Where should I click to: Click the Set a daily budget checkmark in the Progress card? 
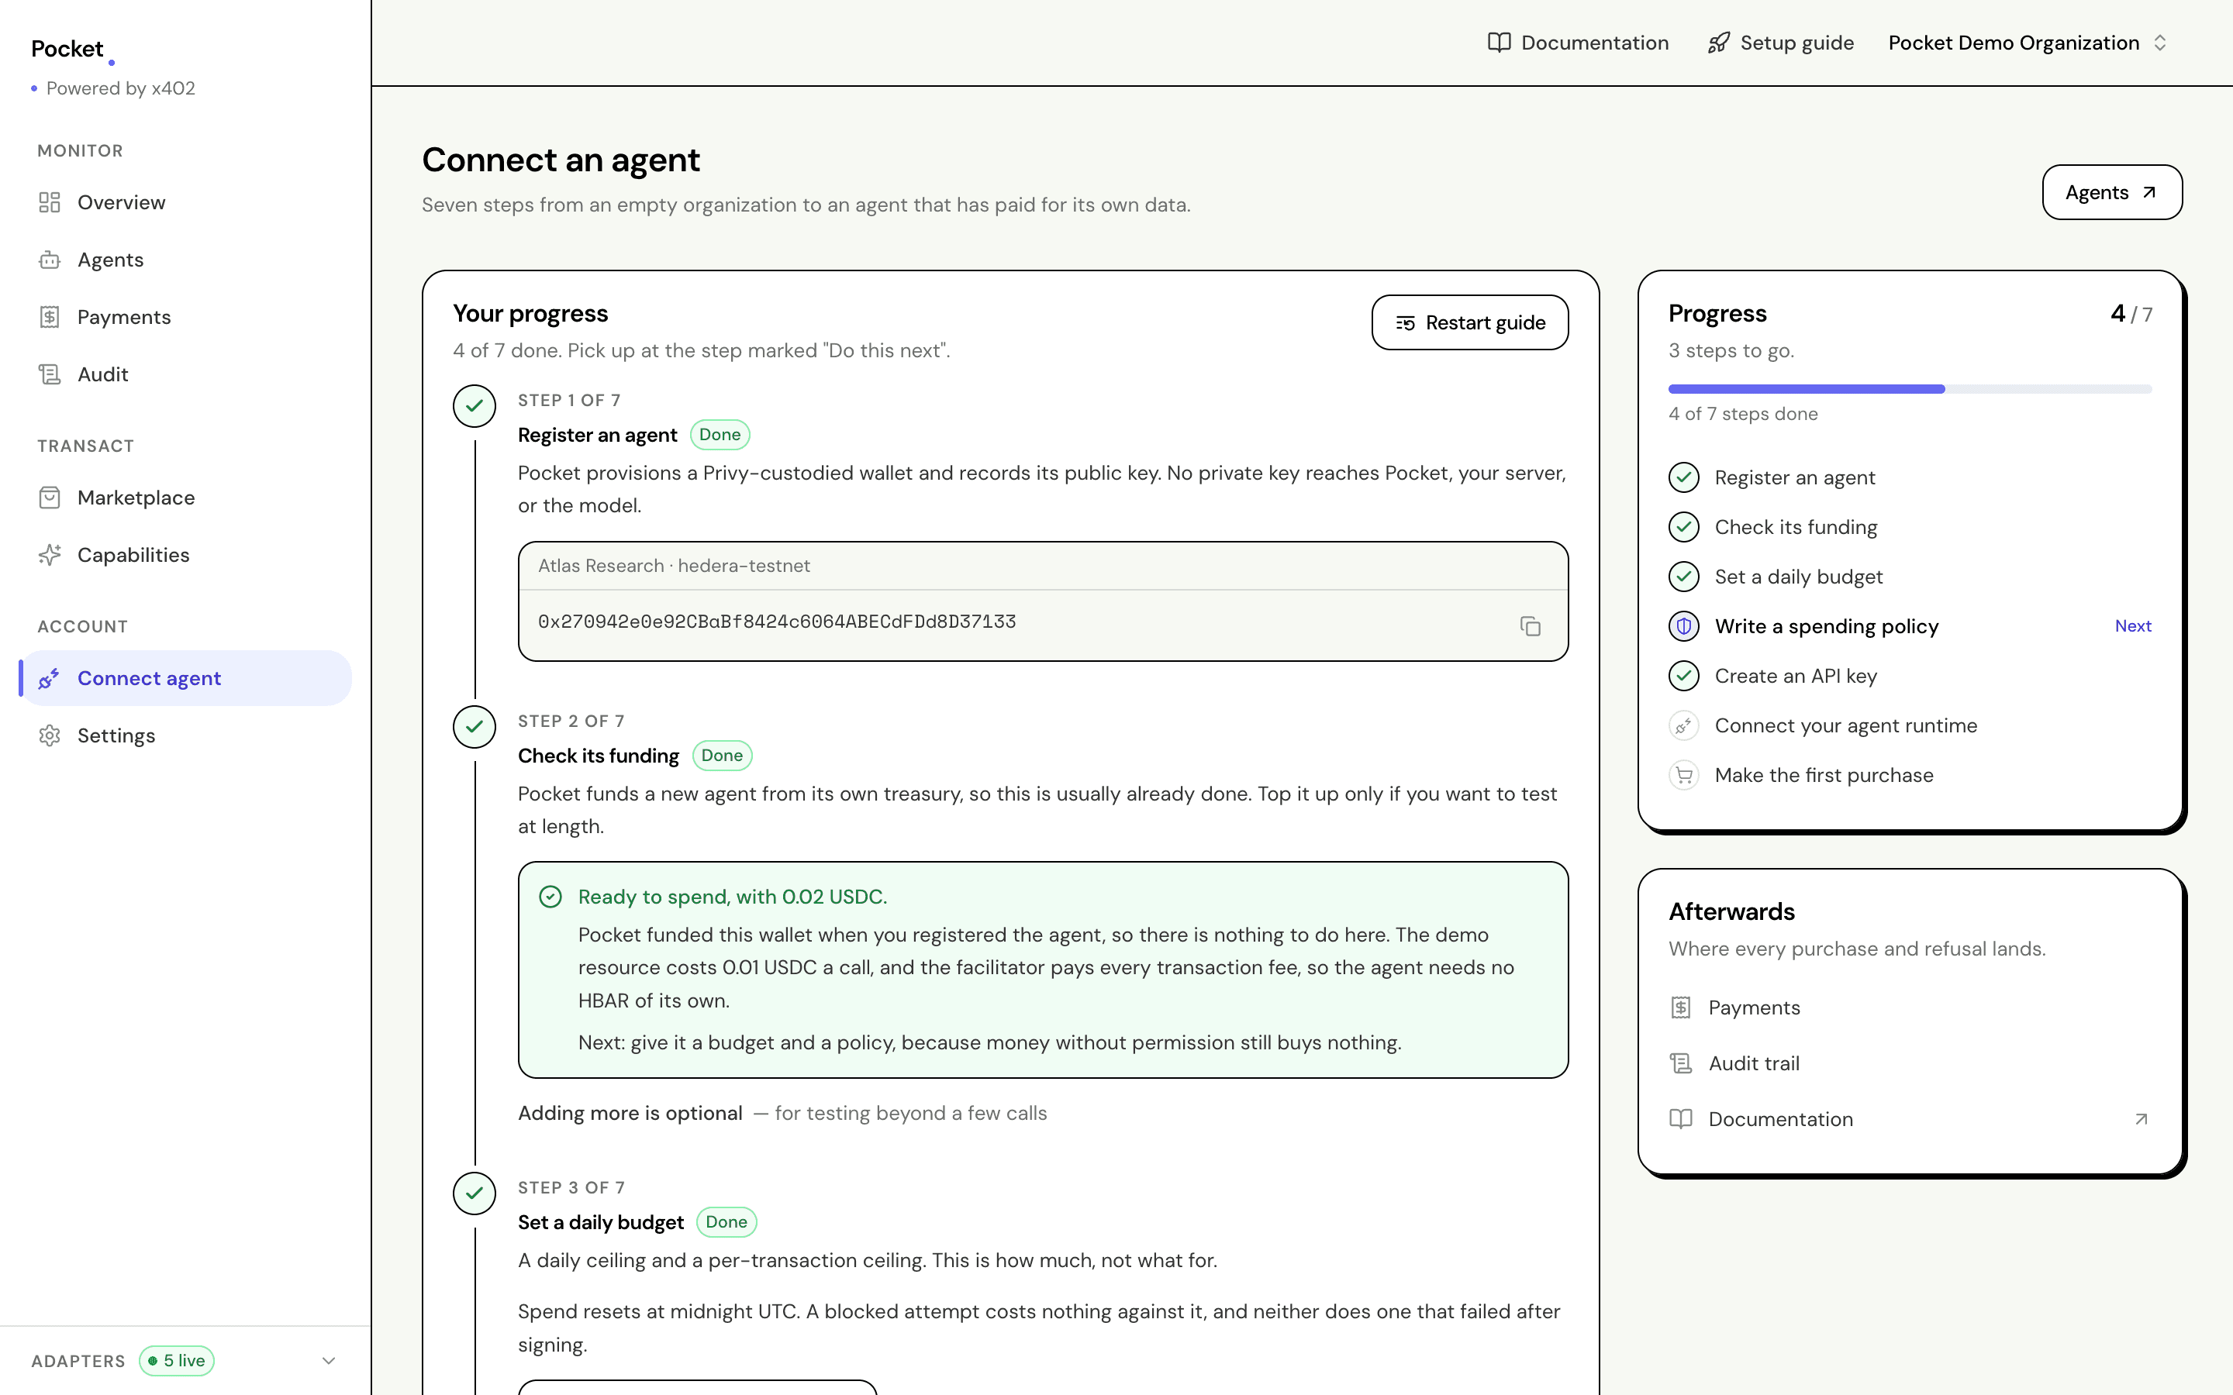1684,577
